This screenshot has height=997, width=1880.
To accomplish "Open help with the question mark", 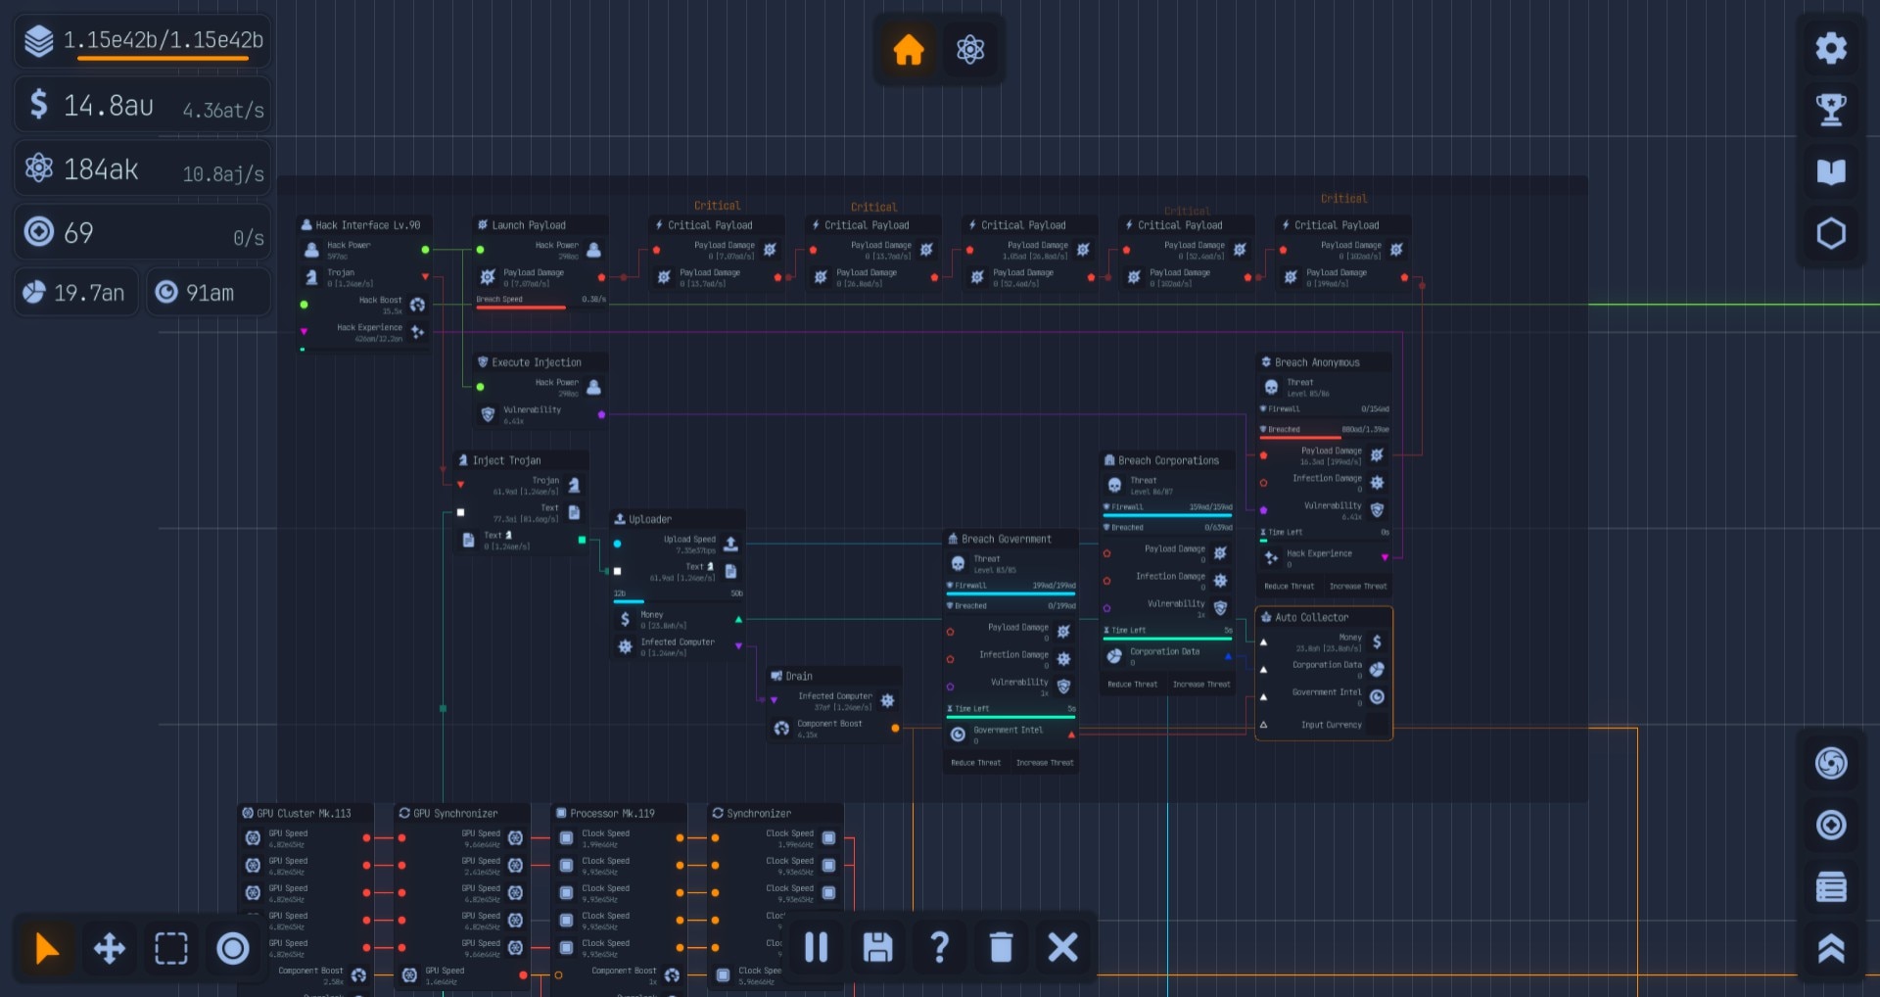I will click(x=939, y=947).
